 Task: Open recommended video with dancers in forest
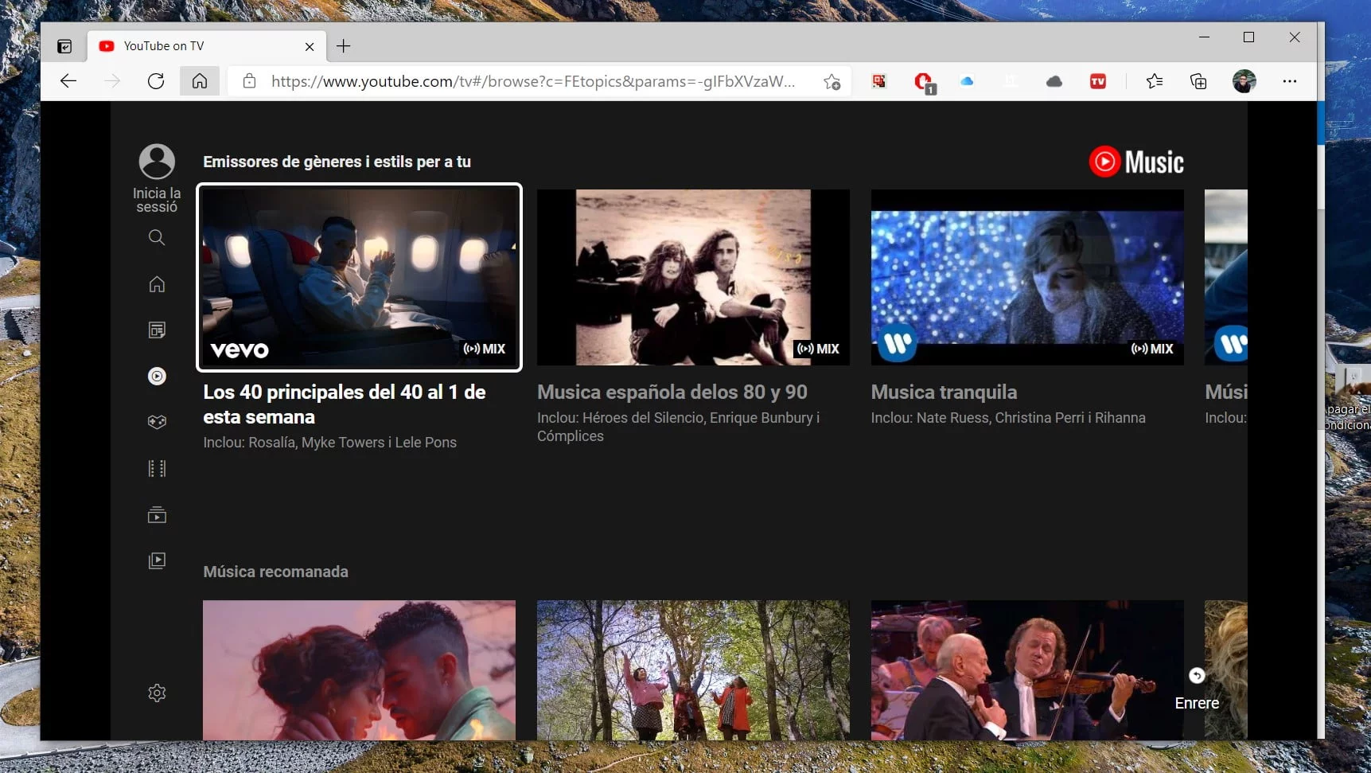693,670
